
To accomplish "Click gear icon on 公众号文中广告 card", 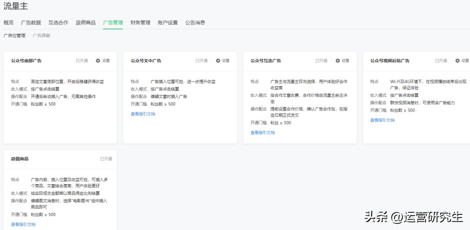I will pyautogui.click(x=218, y=61).
